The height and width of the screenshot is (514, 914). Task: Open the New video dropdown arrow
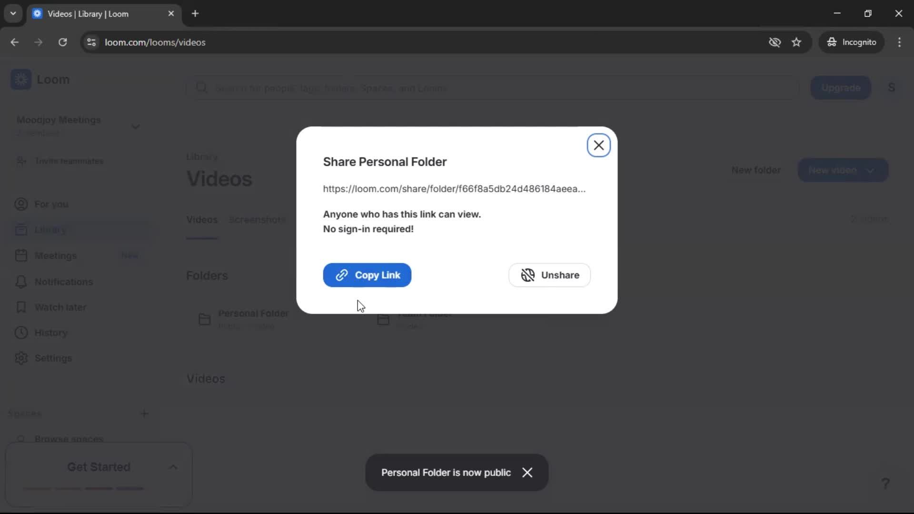click(x=871, y=170)
